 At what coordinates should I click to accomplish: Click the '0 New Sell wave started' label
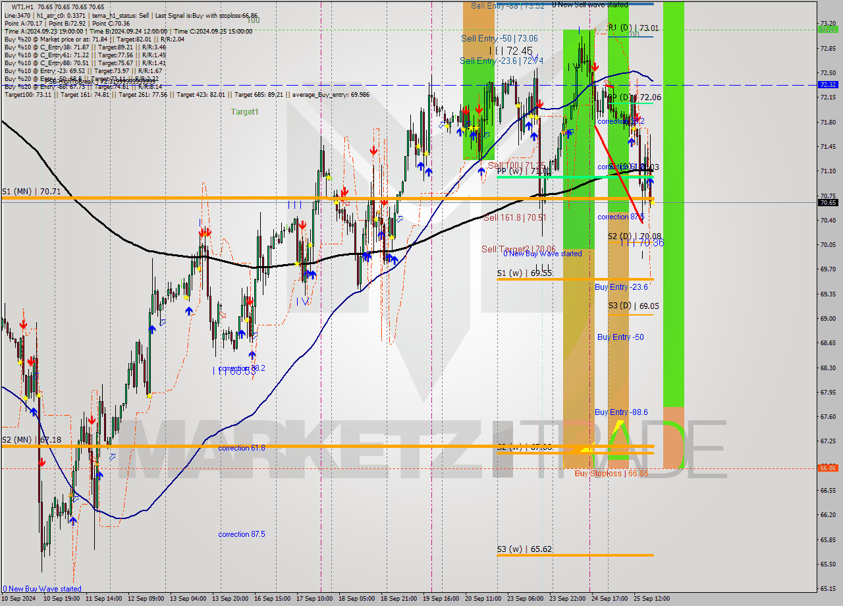[590, 5]
